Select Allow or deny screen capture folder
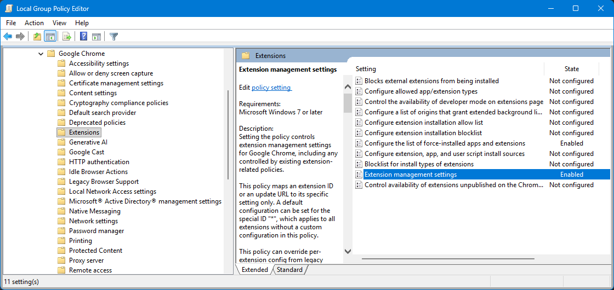This screenshot has width=614, height=290. tap(111, 73)
